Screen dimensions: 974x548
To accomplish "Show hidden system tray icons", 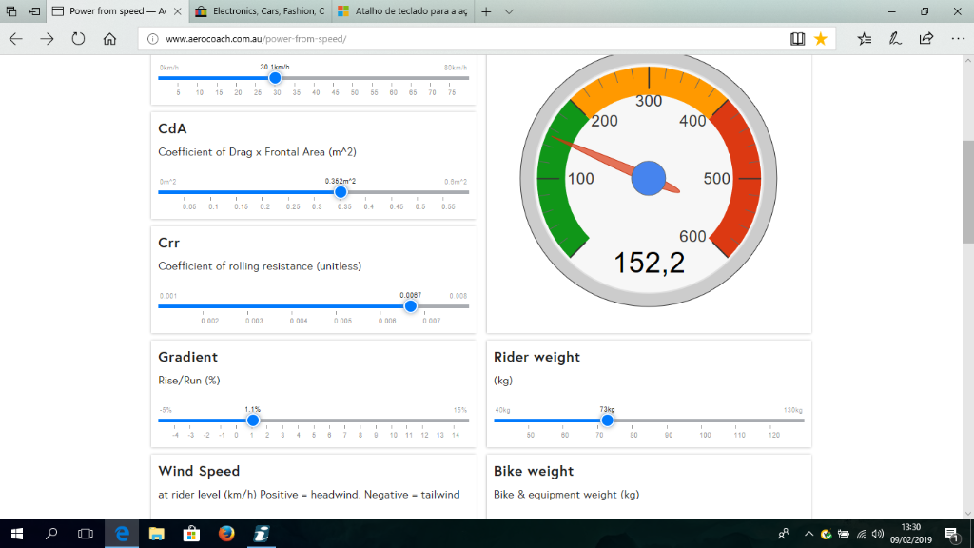I will click(x=808, y=534).
